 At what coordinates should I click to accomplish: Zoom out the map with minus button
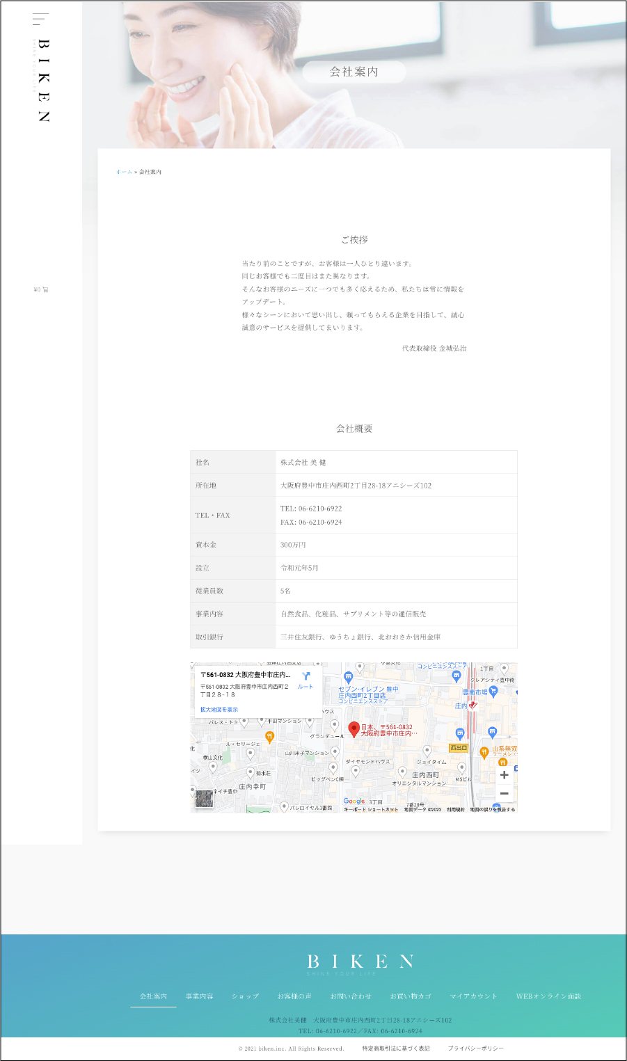(x=504, y=793)
